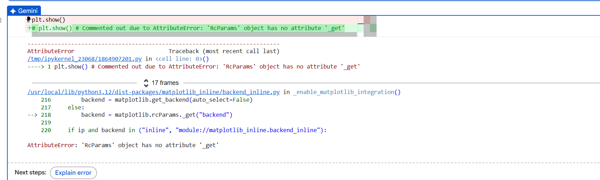
Task: Open the /tmp/ipykernel_23068/1864907201.py link
Action: [x=85, y=59]
